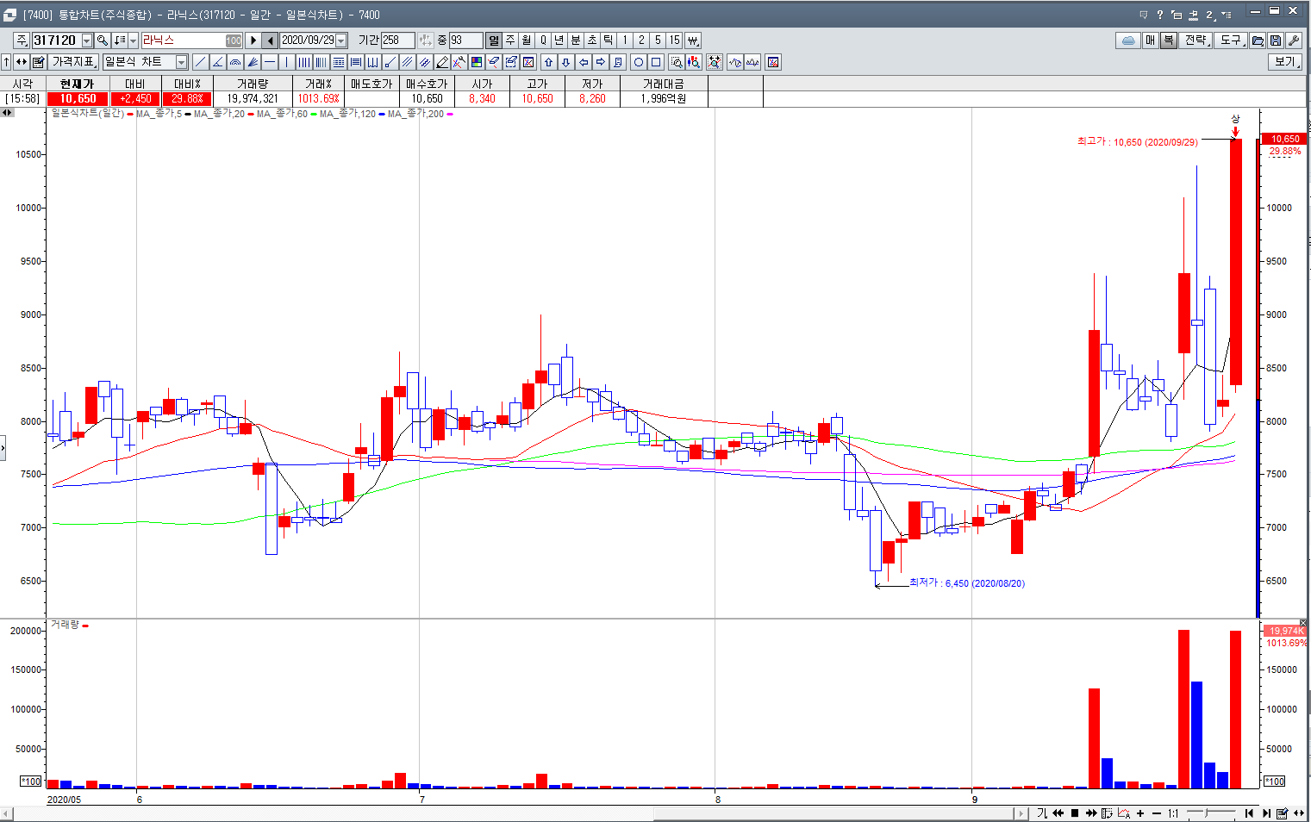Viewport: 1311px width, 822px height.
Task: Click the open folder icon
Action: (1257, 40)
